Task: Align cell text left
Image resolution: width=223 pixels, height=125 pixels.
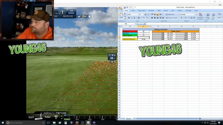Action: pyautogui.click(x=152, y=18)
